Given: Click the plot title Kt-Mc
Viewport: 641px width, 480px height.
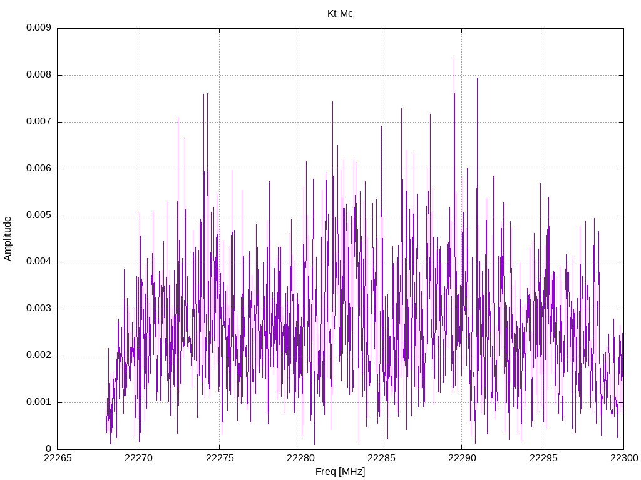Looking at the screenshot, I should click(x=340, y=14).
